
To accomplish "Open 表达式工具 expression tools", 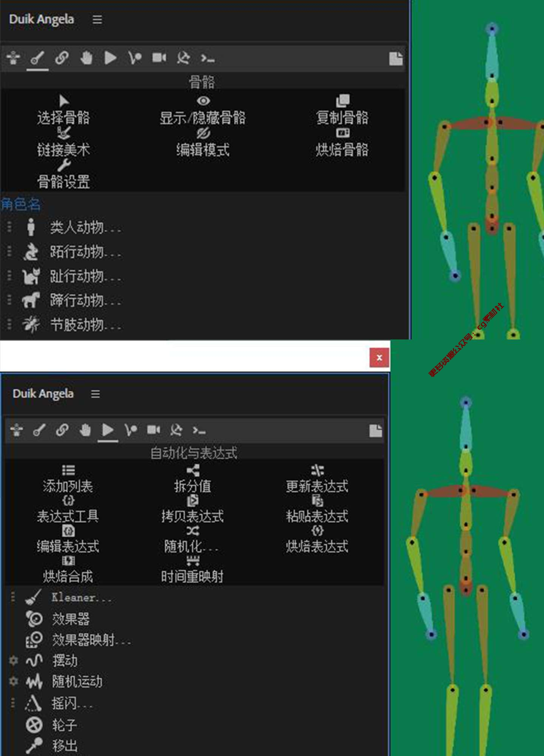I will coord(68,510).
